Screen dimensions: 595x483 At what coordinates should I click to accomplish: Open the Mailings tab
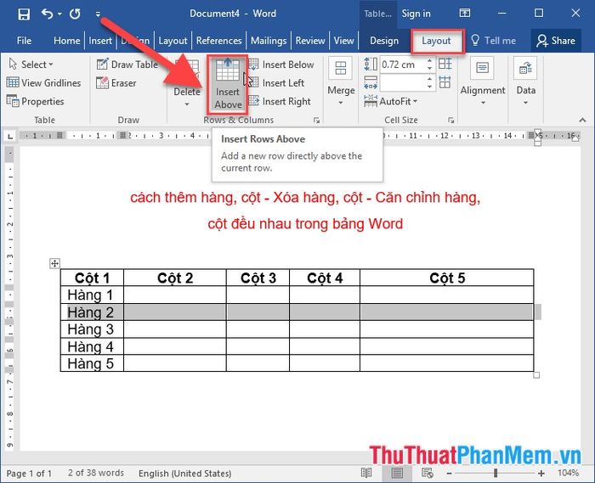tap(269, 41)
